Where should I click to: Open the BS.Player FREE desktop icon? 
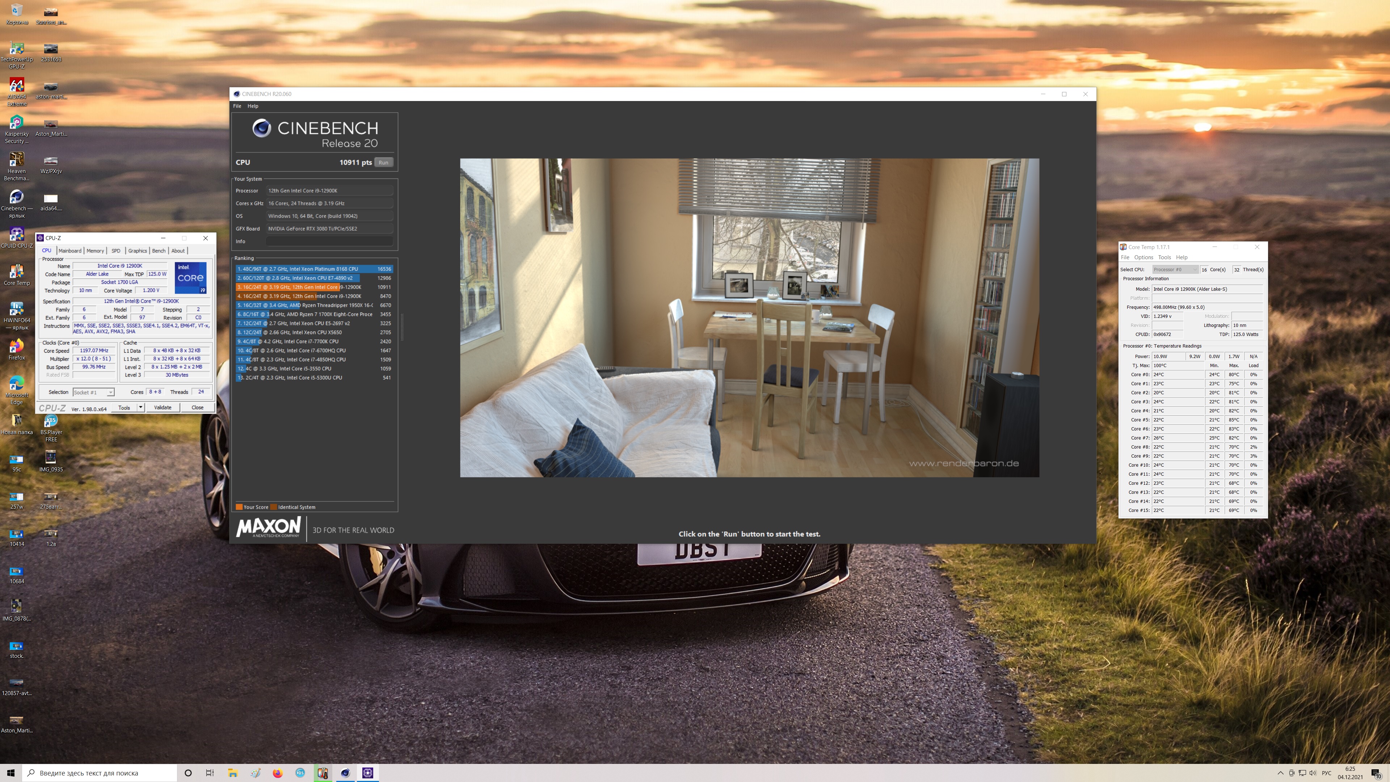51,421
